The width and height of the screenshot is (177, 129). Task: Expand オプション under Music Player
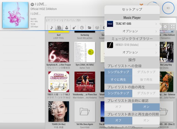(132, 31)
